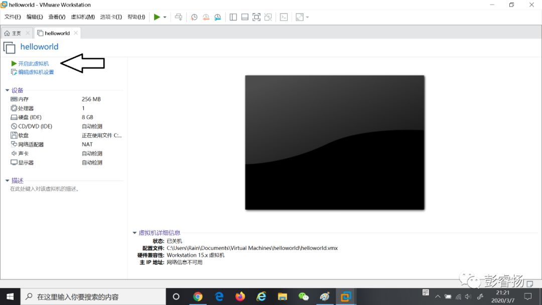542x305 pixels.
Task: Click the revert to snapshot icon
Action: tap(206, 17)
